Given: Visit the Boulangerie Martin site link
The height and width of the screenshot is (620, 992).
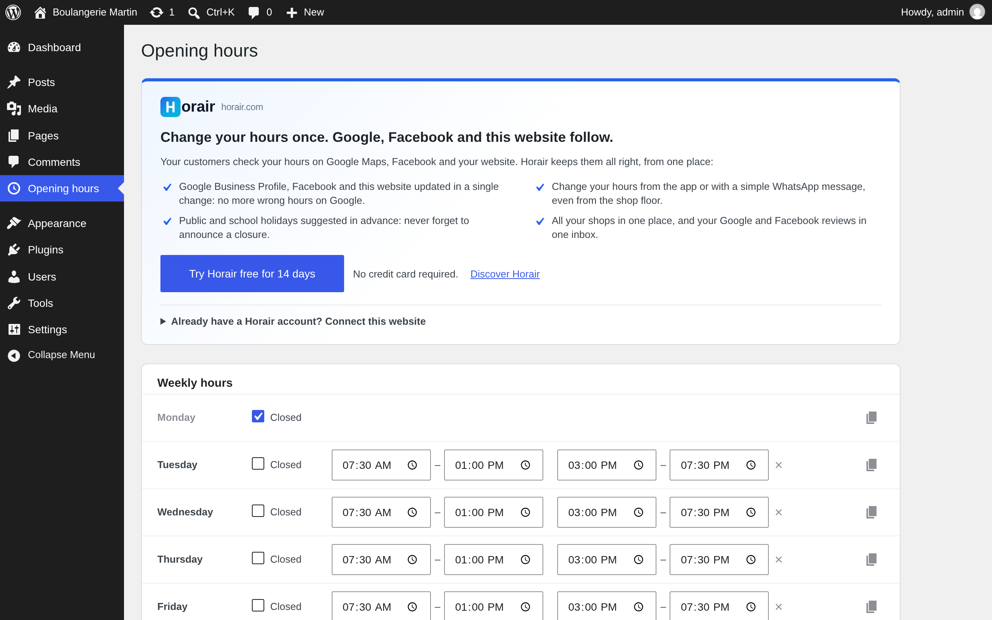Looking at the screenshot, I should pyautogui.click(x=86, y=12).
